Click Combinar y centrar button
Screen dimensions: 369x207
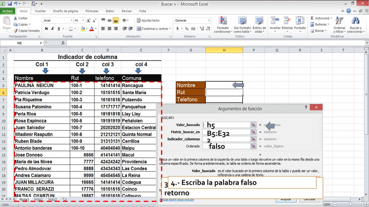[x=152, y=29]
